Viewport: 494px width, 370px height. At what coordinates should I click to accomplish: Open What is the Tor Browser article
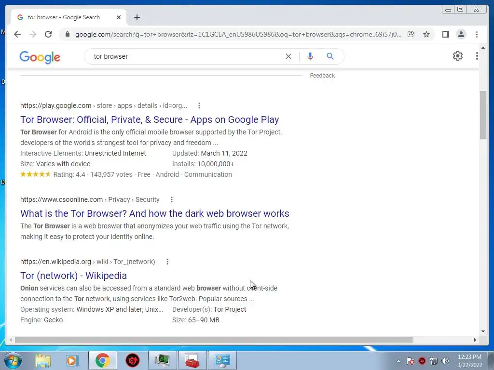tap(155, 213)
